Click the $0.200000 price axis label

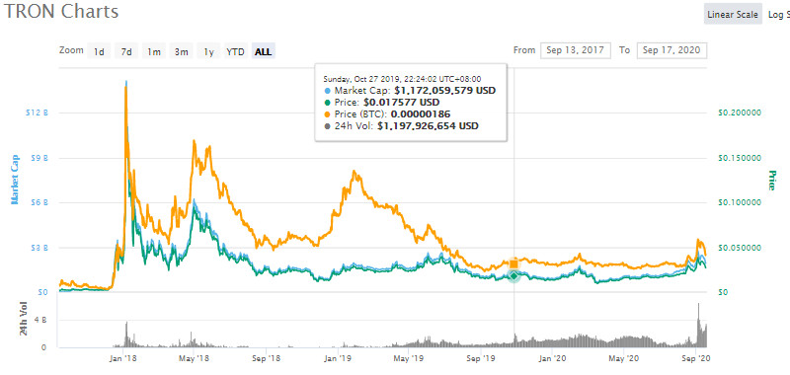click(740, 112)
